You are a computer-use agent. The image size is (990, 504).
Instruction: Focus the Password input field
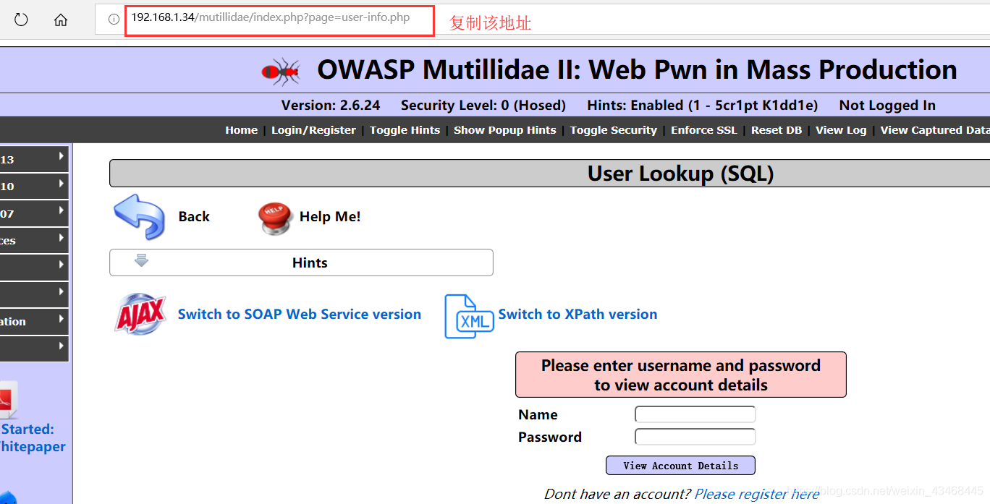(695, 437)
